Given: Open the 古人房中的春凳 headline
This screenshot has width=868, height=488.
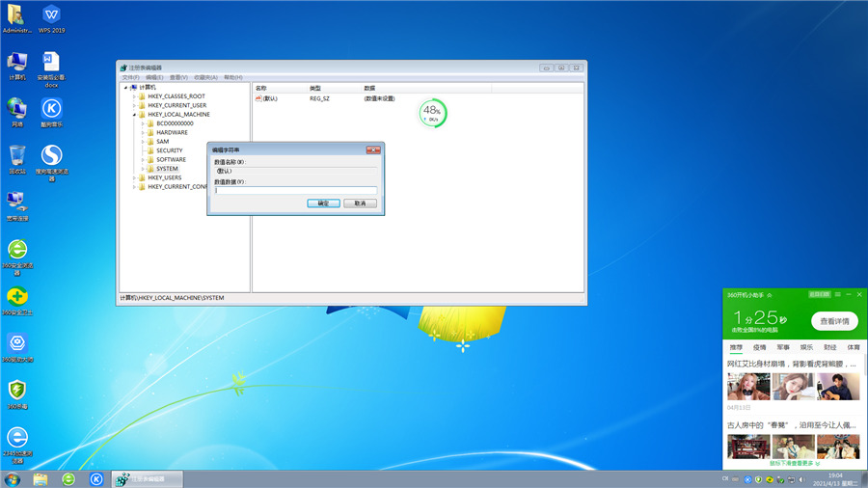Looking at the screenshot, I should (x=792, y=425).
